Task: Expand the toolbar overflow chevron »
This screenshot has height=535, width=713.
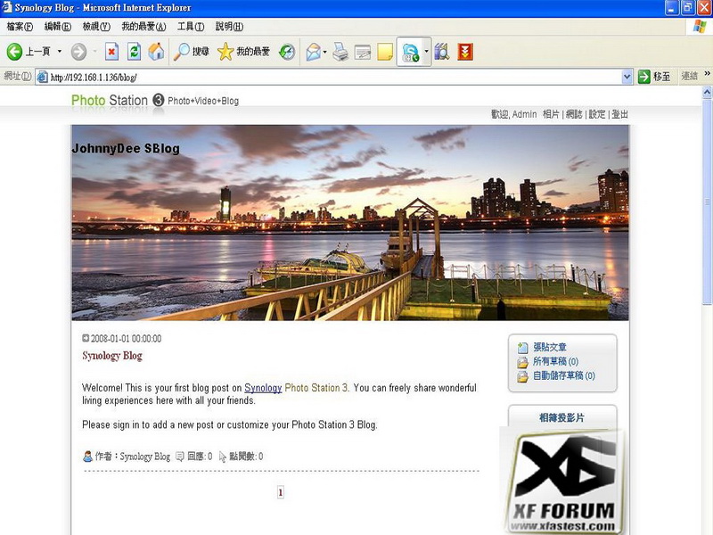Action: point(707,73)
